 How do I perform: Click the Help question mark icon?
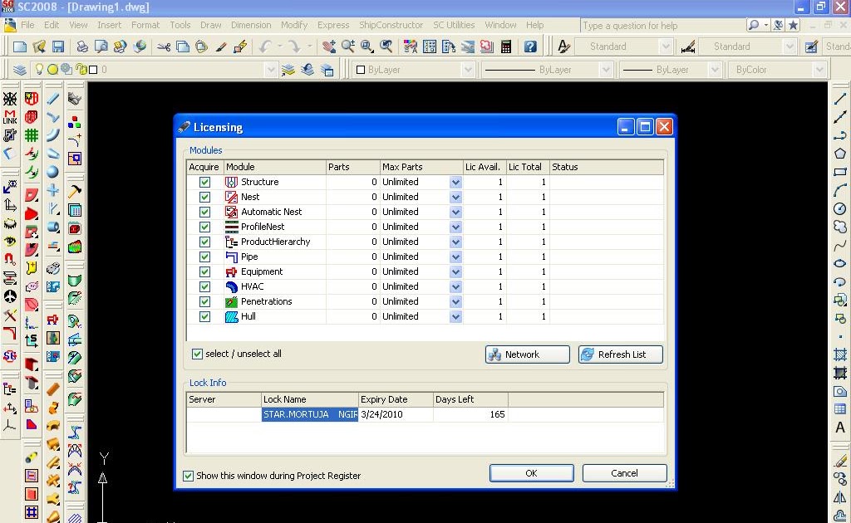click(530, 46)
